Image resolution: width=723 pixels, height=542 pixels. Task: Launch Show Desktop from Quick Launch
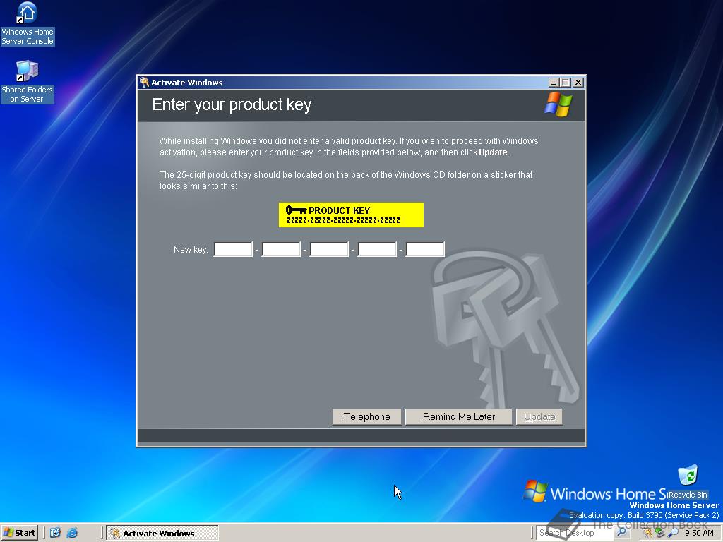pyautogui.click(x=55, y=533)
